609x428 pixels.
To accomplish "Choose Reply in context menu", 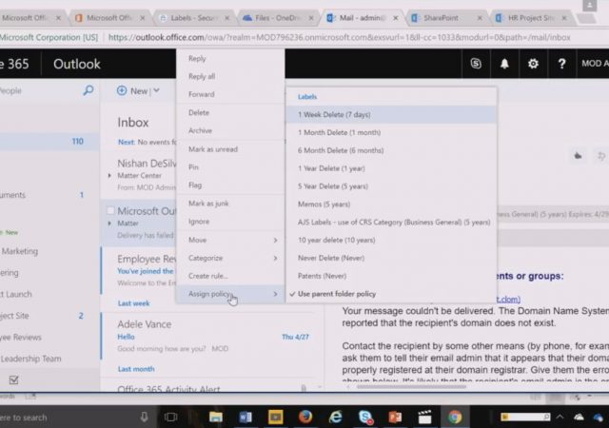I will tap(230, 58).
